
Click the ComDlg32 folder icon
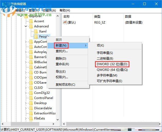coord(31,93)
